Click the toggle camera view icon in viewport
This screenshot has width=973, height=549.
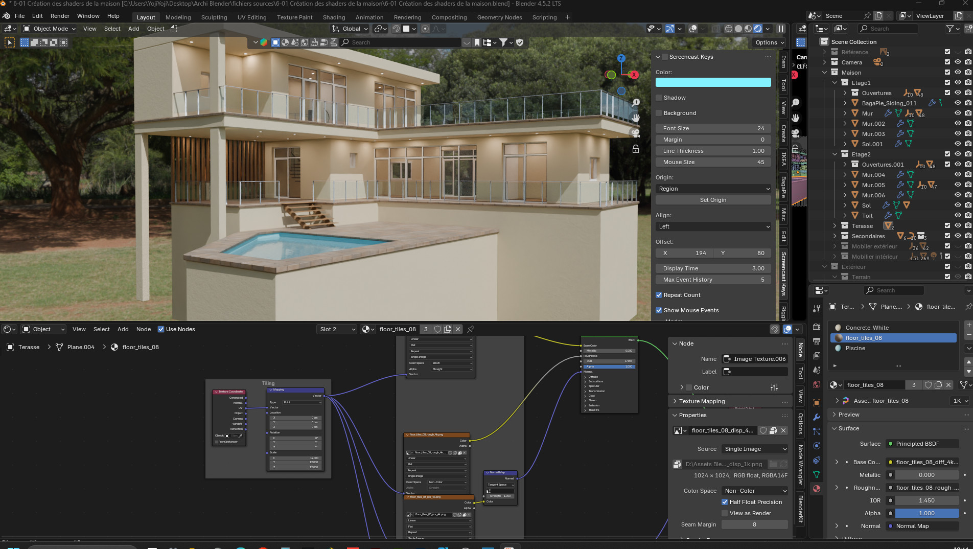[636, 133]
